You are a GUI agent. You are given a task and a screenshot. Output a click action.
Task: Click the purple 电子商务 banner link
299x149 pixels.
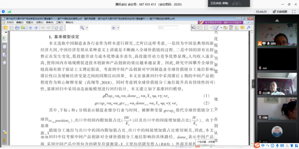click(221, 22)
